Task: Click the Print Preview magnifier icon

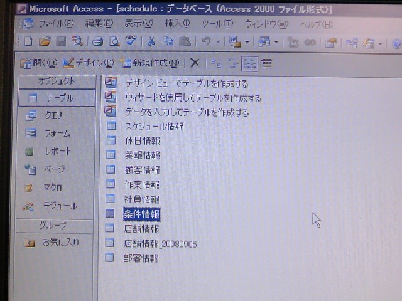Action: pyautogui.click(x=114, y=41)
